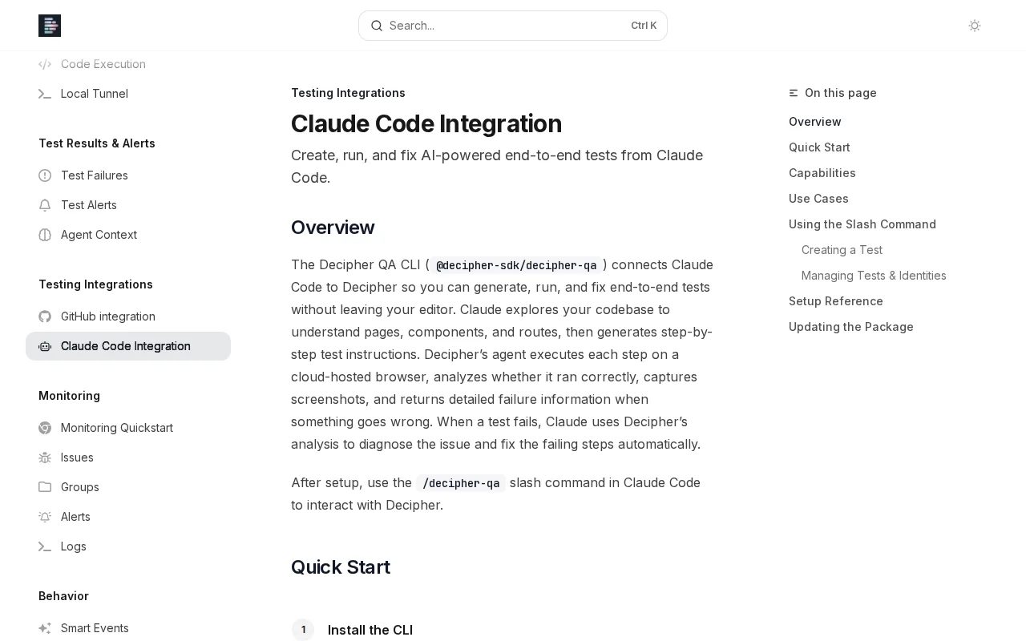This screenshot has width=1026, height=641.
Task: Click the Ctrl K shortcut hint
Action: click(x=644, y=26)
